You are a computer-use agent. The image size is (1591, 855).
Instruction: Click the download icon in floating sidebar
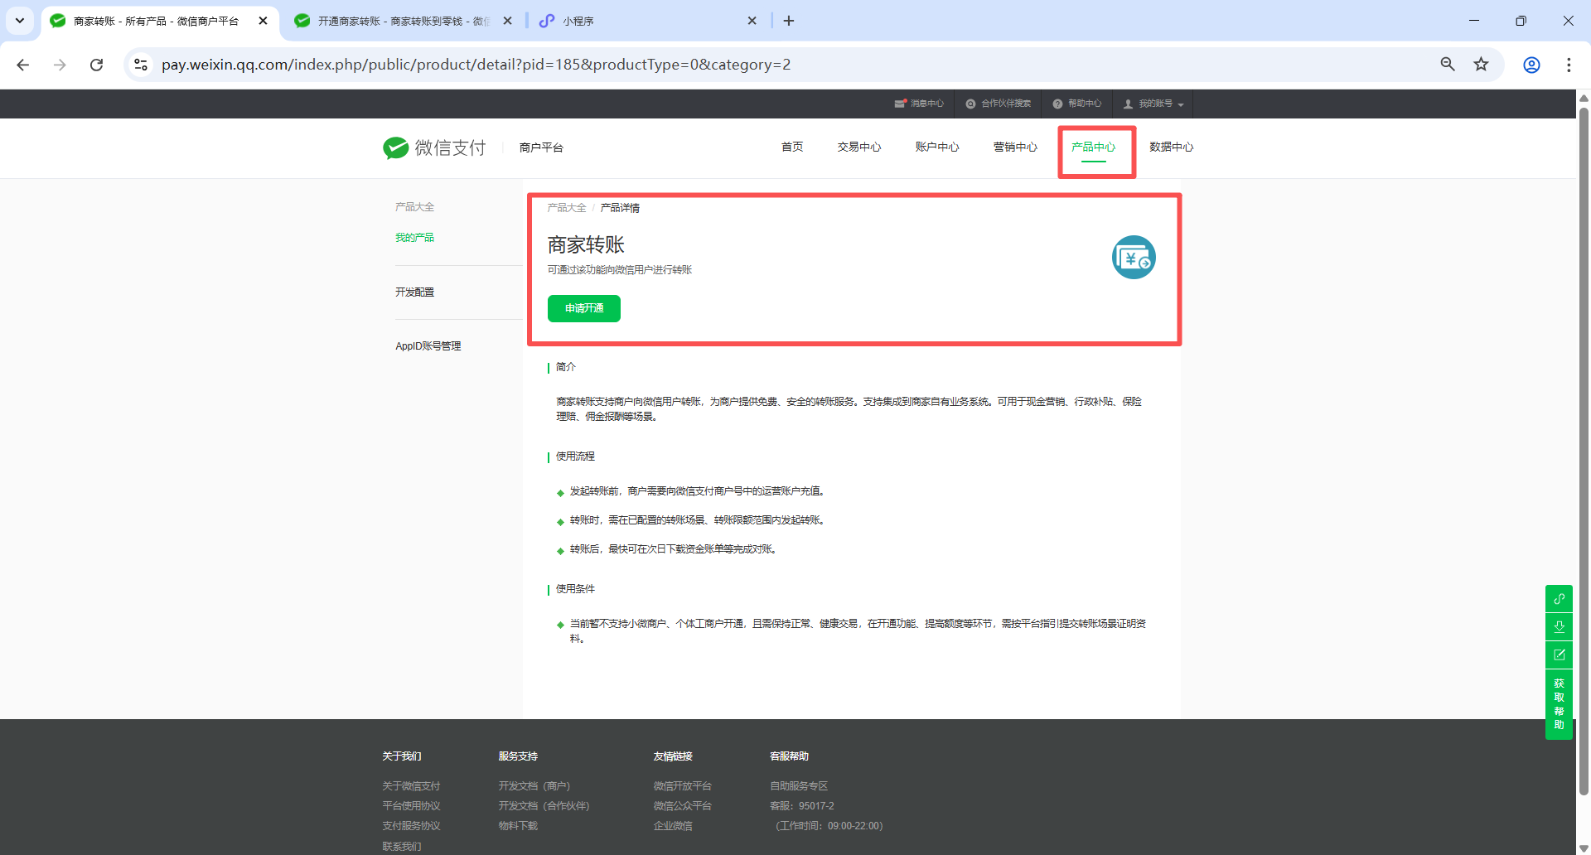pyautogui.click(x=1559, y=626)
